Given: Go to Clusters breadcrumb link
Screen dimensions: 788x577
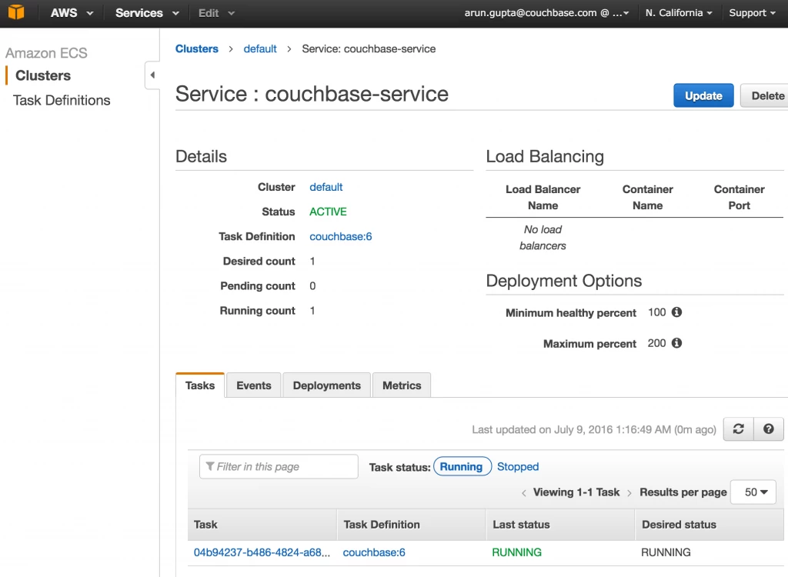Looking at the screenshot, I should tap(197, 48).
